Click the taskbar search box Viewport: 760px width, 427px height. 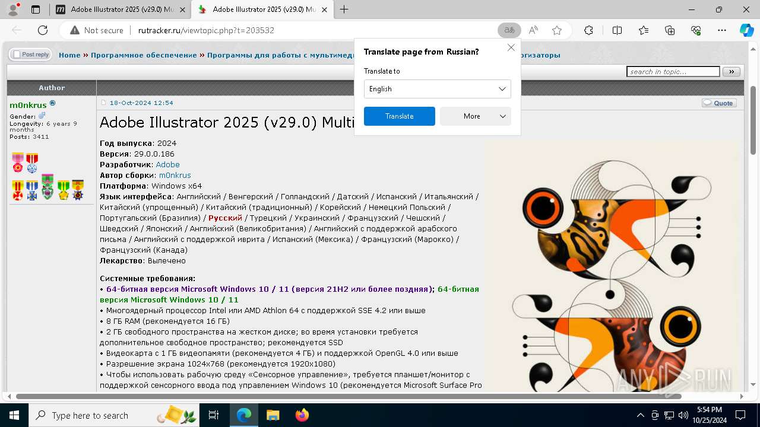(x=115, y=415)
